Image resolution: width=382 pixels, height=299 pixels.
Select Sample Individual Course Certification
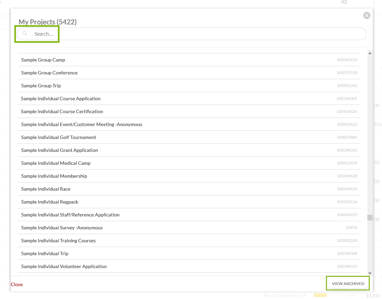click(x=62, y=111)
